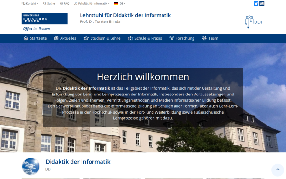Click the DDI label below the section heading
The height and width of the screenshot is (179, 286).
[x=48, y=169]
